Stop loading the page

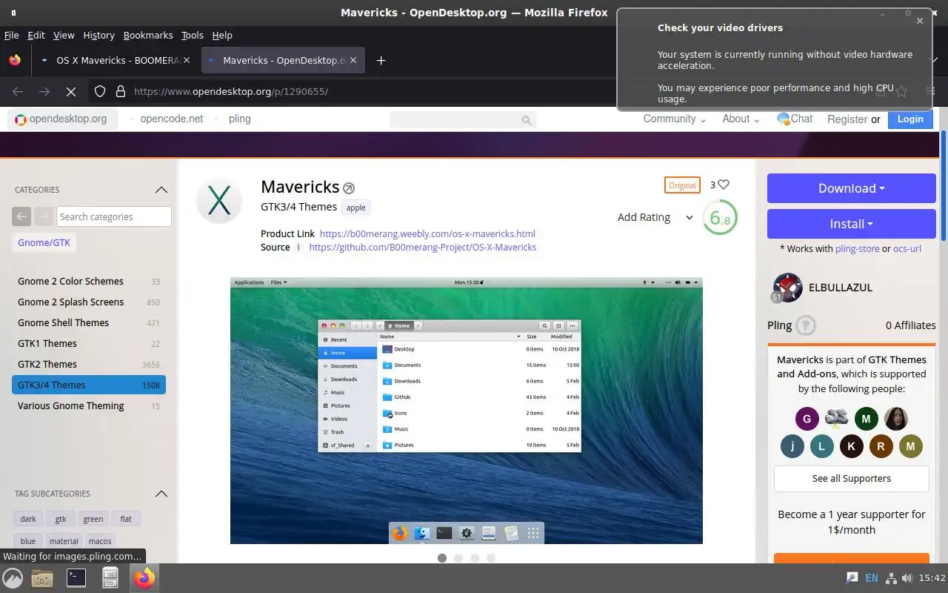point(71,92)
